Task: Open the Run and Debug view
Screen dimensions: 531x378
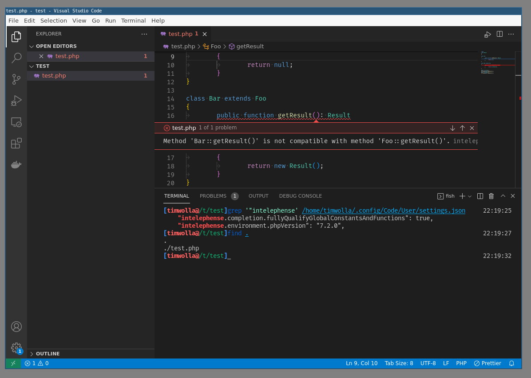Action: point(16,101)
